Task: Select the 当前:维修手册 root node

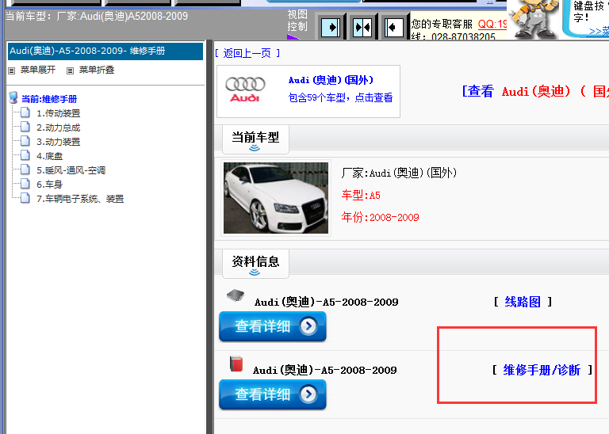Action: 49,99
